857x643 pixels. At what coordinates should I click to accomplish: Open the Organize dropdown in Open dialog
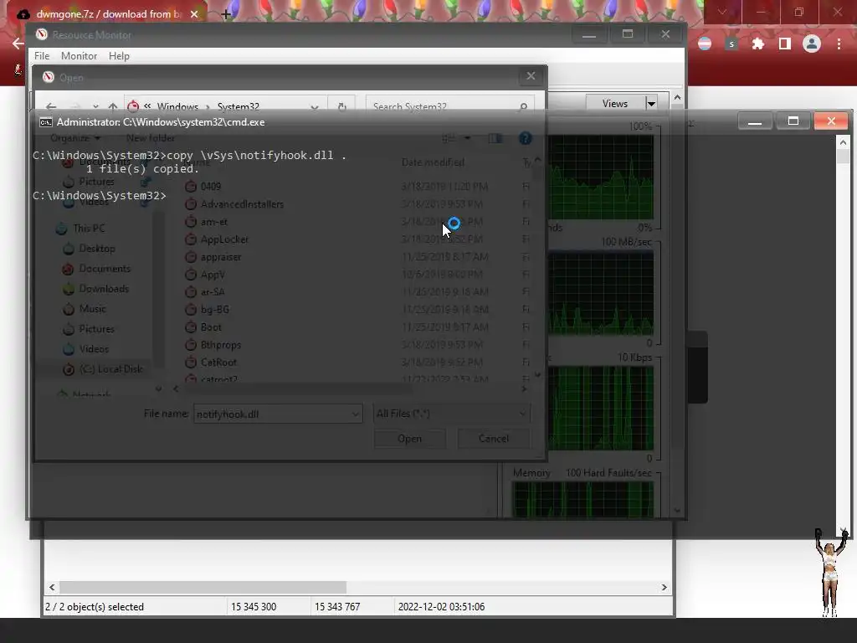(x=75, y=138)
